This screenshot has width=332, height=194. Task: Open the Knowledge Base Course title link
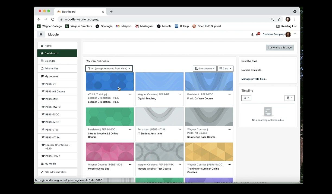point(201,137)
